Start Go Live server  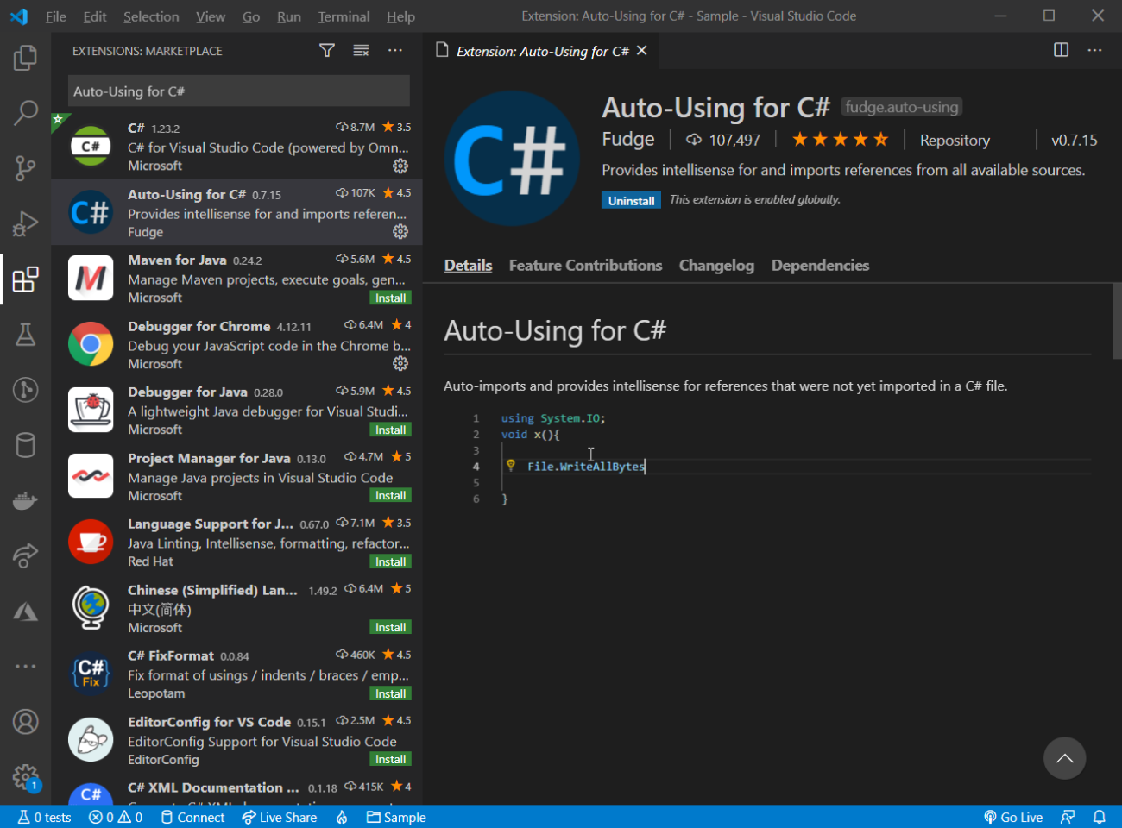(x=1013, y=817)
